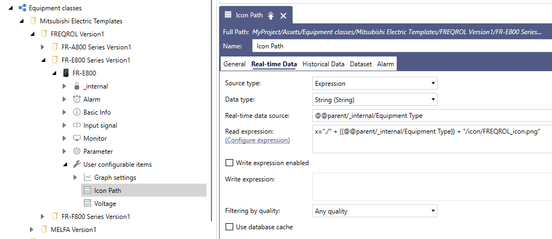This screenshot has height=239, width=552.
Task: Expand the Graph settings node
Action: pos(75,178)
